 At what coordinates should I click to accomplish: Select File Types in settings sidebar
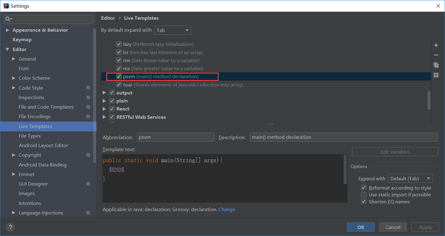pyautogui.click(x=29, y=136)
